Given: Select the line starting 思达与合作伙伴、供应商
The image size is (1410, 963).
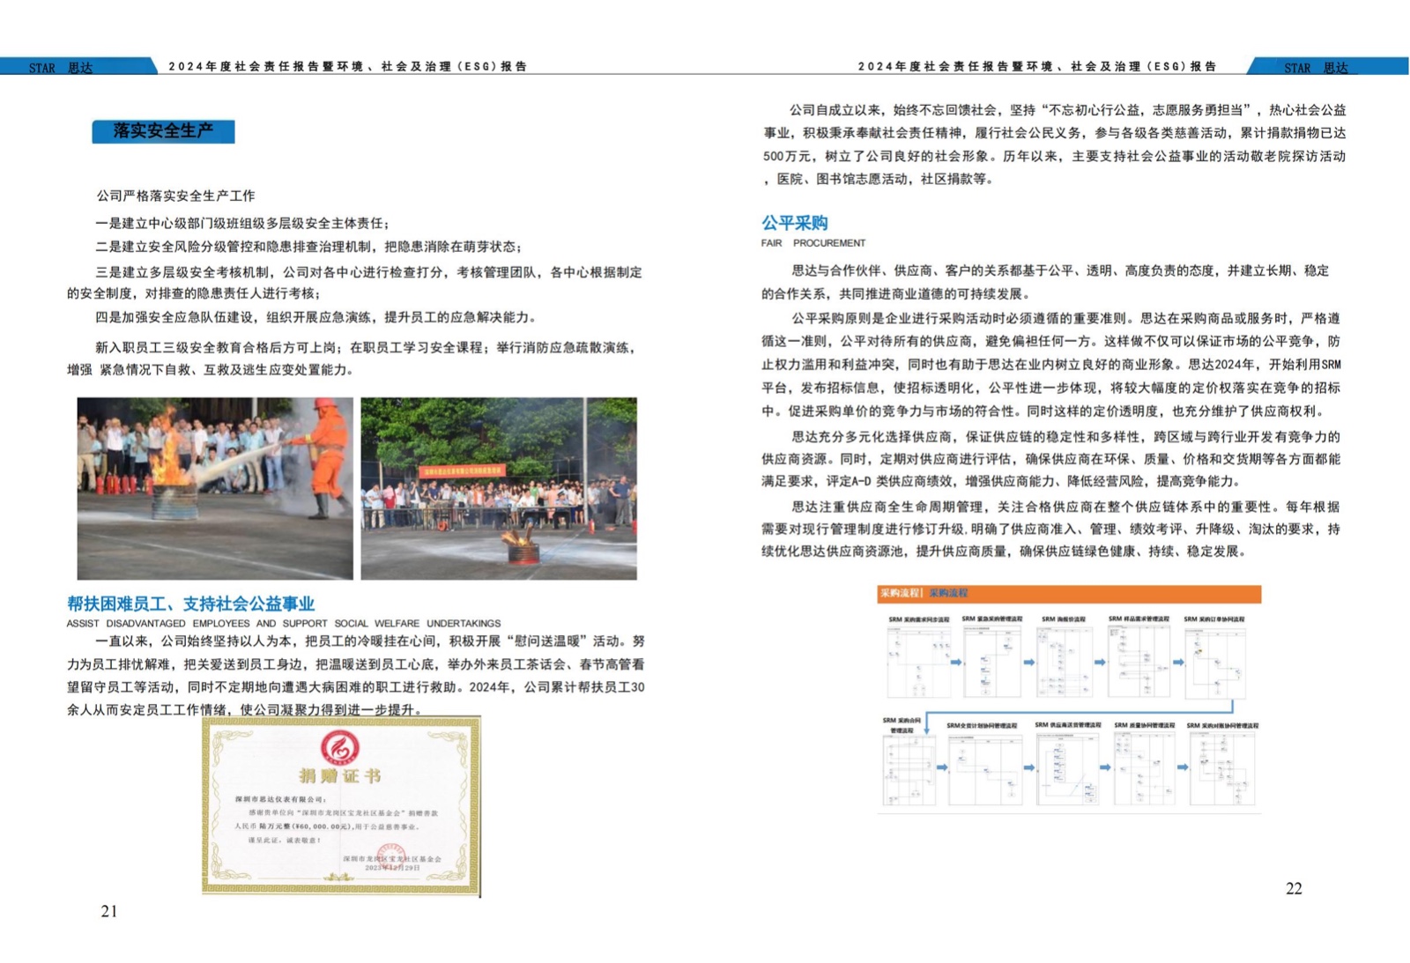Looking at the screenshot, I should (x=1060, y=270).
